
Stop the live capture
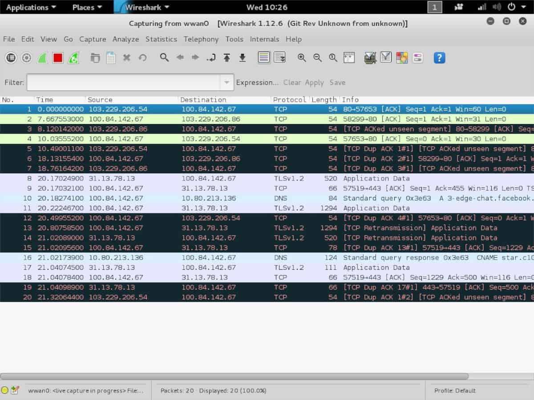[58, 58]
